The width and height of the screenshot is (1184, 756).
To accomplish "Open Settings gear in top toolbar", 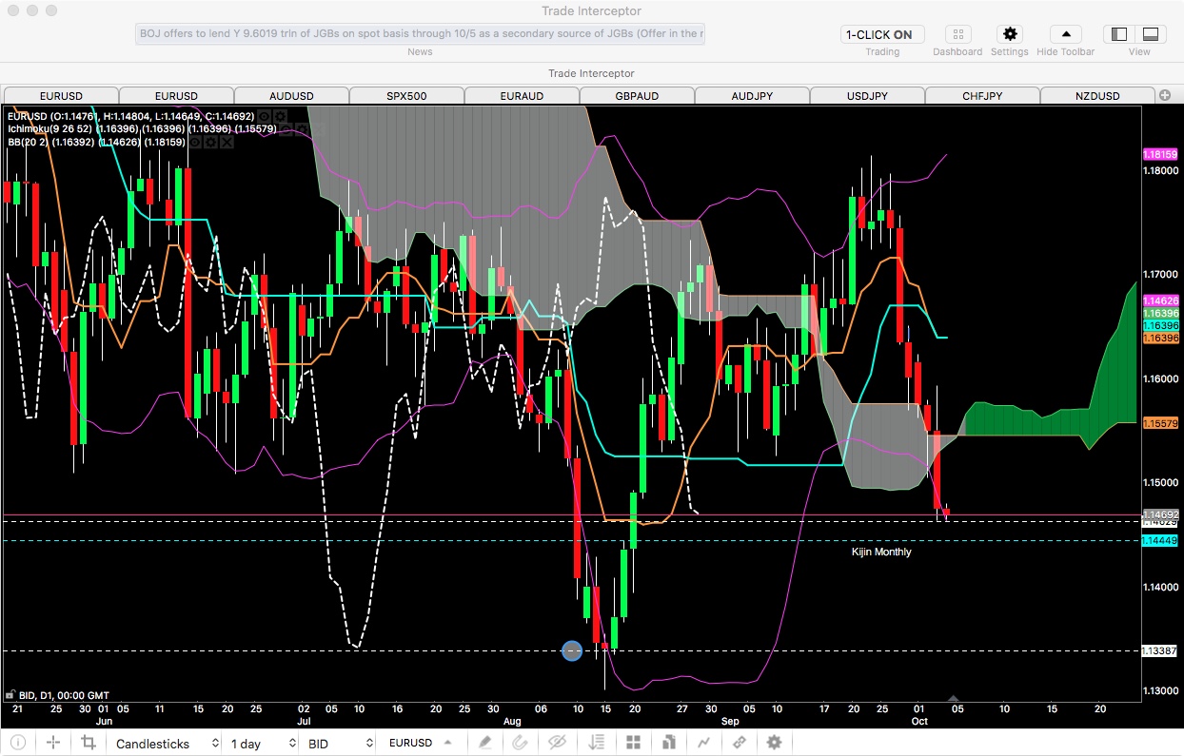I will 1010,34.
